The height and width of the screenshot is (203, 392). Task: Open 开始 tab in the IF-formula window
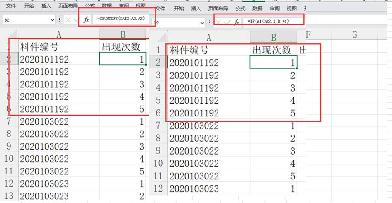point(179,9)
